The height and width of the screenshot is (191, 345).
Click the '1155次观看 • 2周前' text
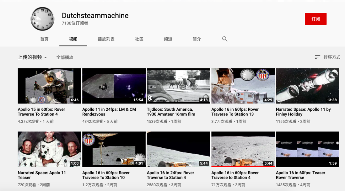pos(293,122)
